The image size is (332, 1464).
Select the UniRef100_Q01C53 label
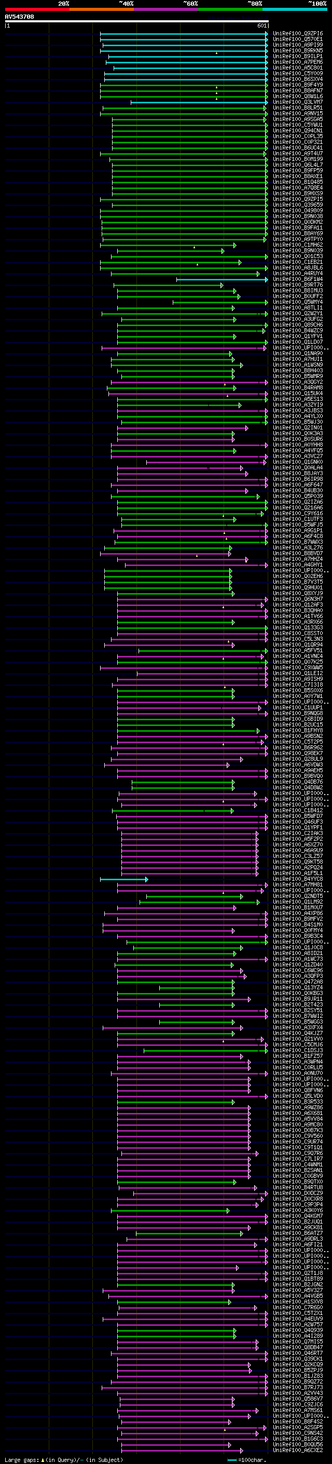pos(297,257)
